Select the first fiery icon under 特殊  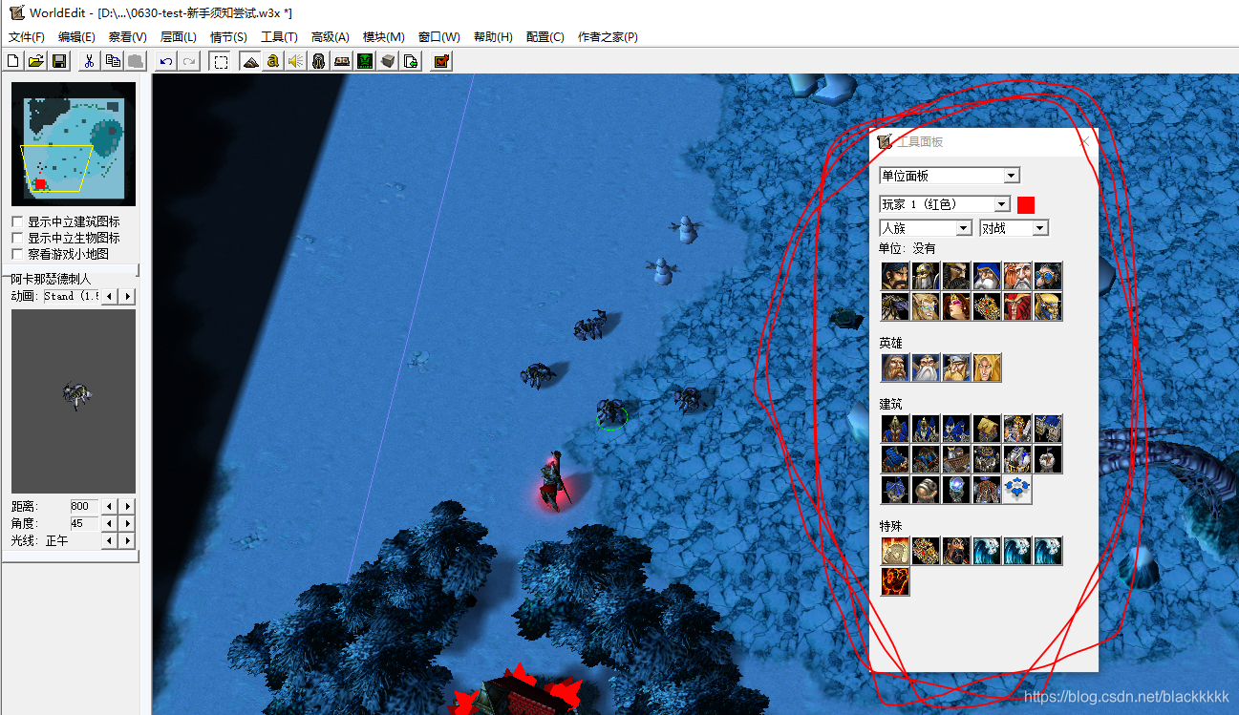[x=895, y=551]
